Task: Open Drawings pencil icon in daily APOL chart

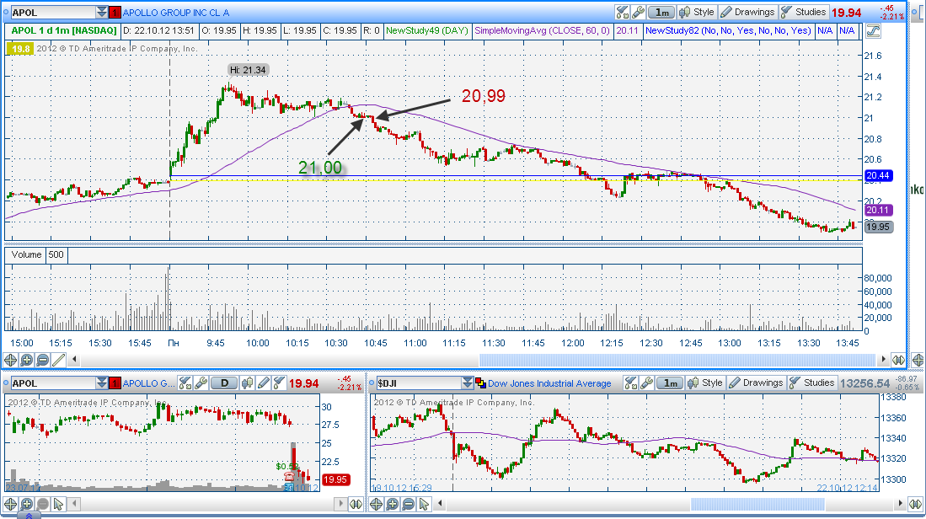Action: pyautogui.click(x=264, y=383)
